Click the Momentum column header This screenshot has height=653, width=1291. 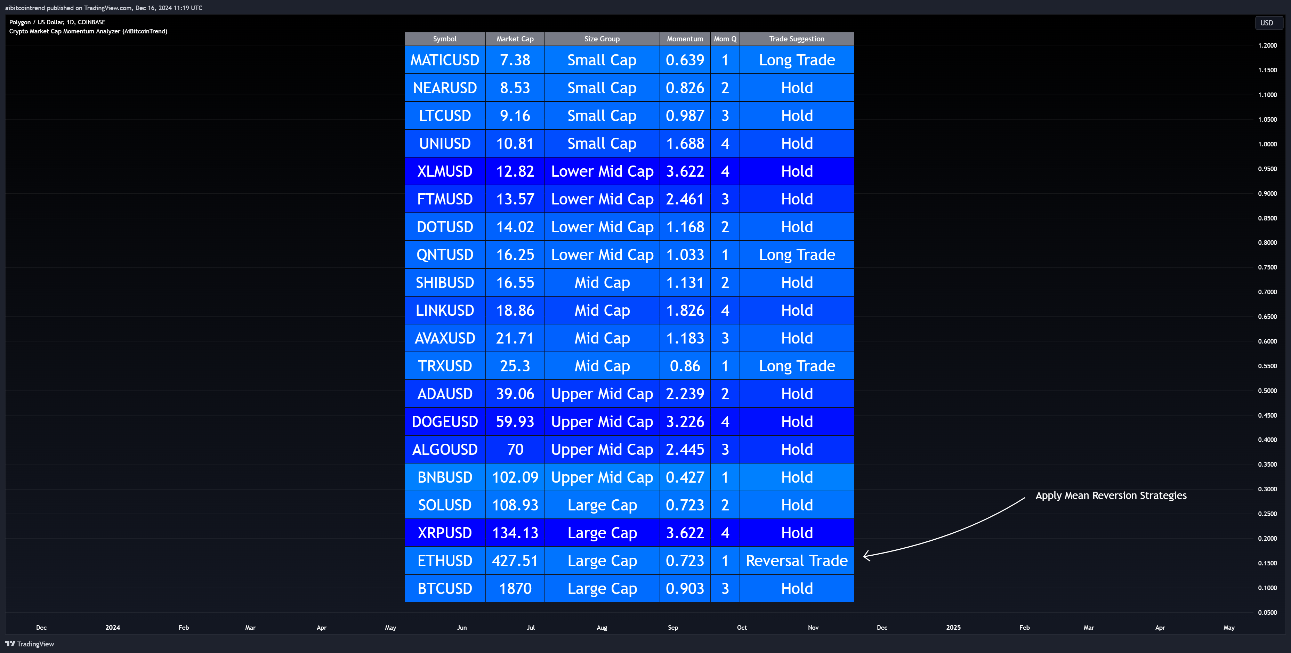click(x=685, y=39)
